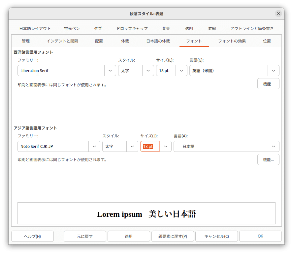293x254 pixels.
Task: Open the 日本語の体裁 tab
Action: tap(158, 41)
